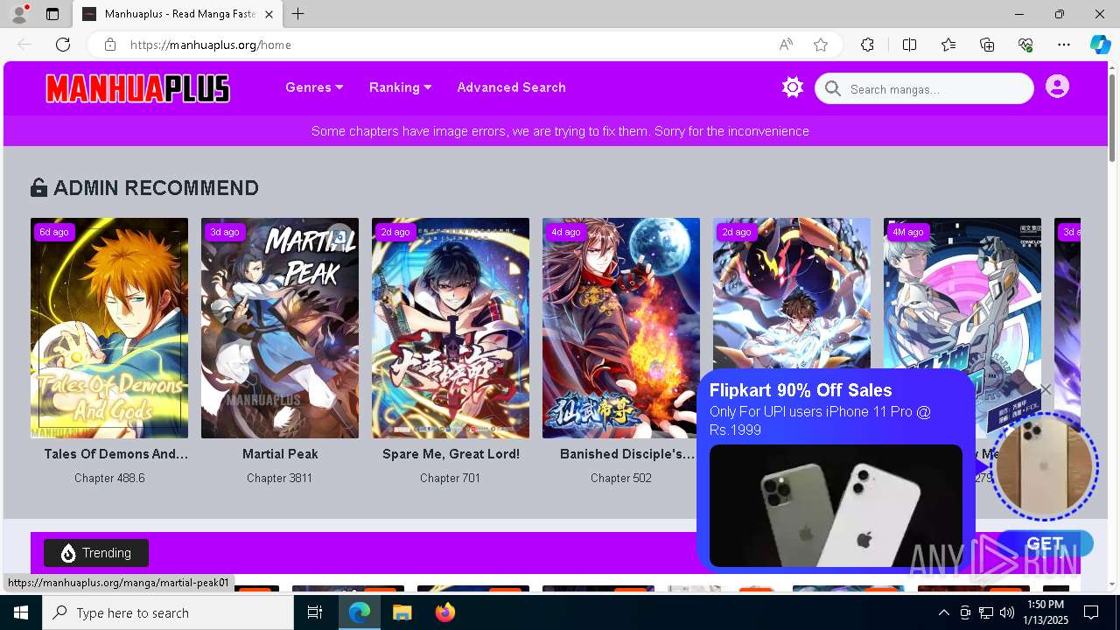Open the Tales Of Demons And... title link
The height and width of the screenshot is (630, 1120).
(116, 454)
